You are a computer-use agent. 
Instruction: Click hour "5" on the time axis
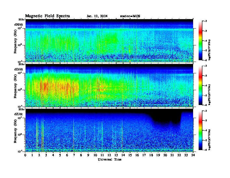[x=60, y=155]
